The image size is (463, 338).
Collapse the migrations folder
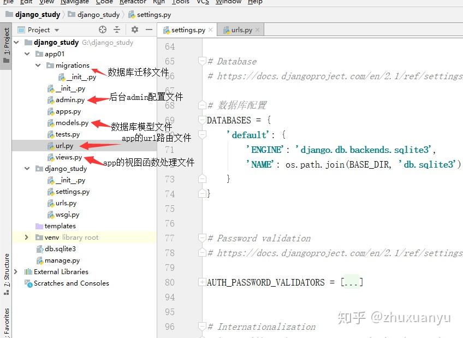[x=37, y=65]
